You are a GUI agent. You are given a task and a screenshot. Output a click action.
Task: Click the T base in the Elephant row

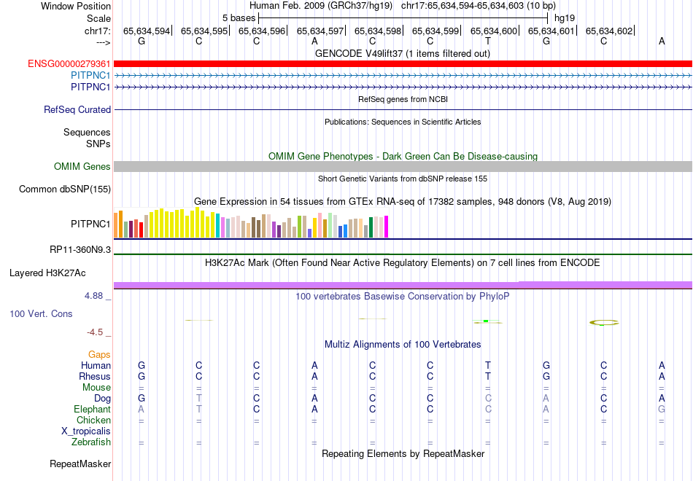199,409
